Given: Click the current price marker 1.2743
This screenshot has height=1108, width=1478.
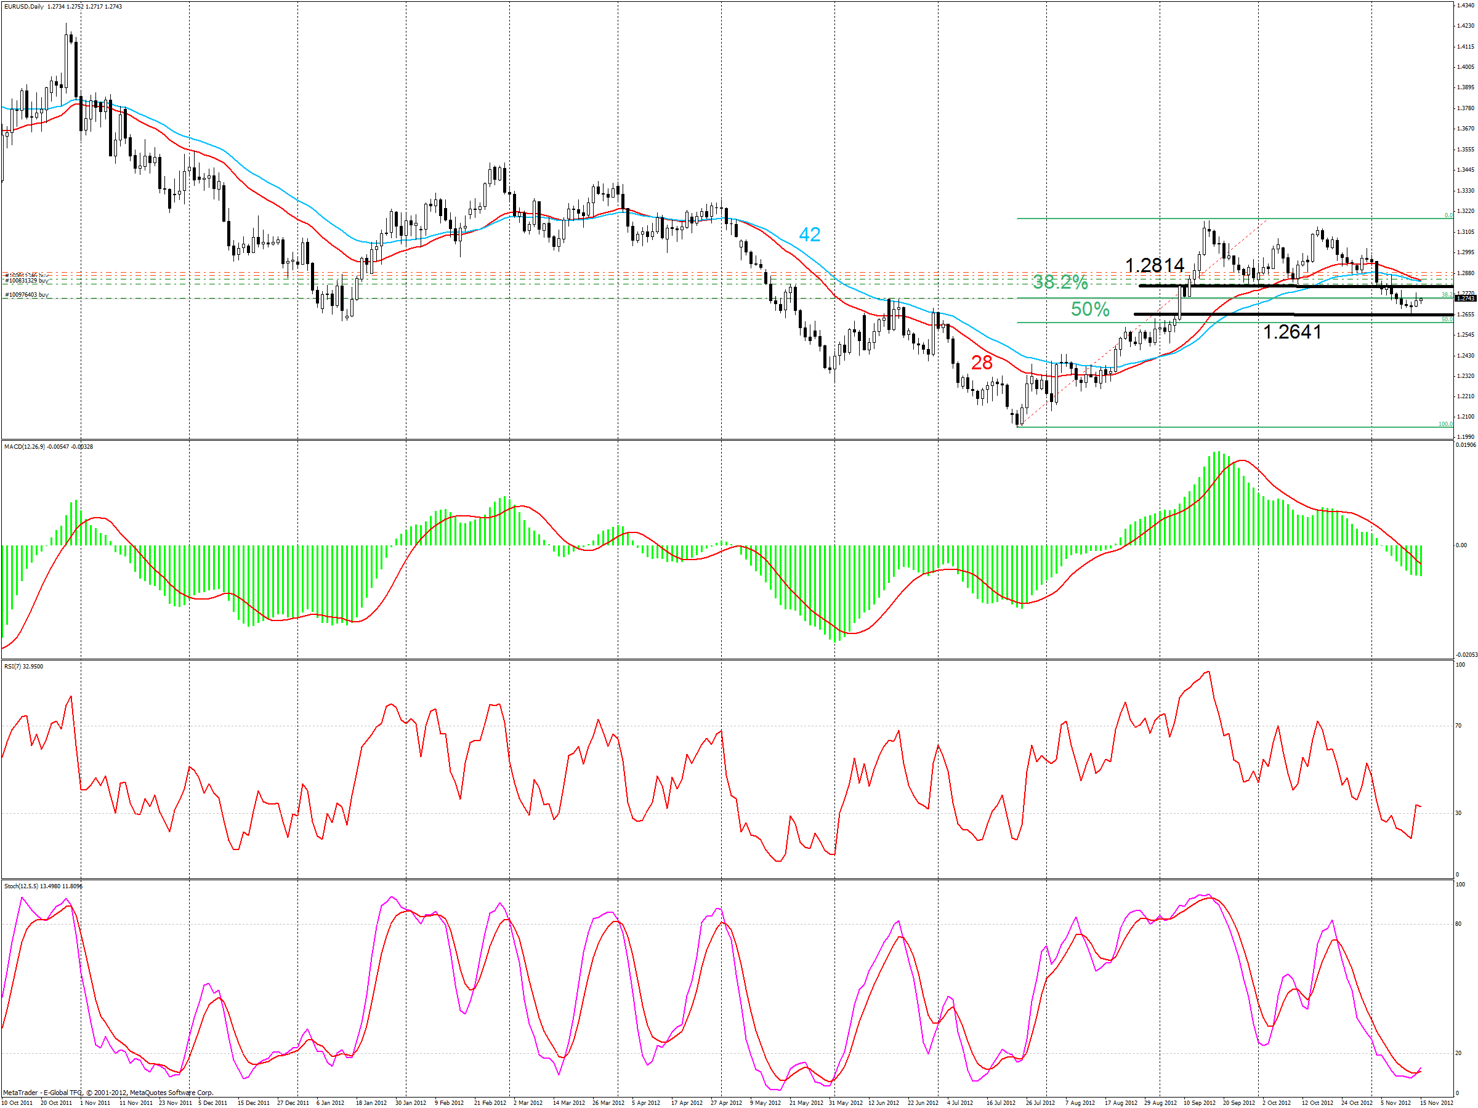Looking at the screenshot, I should [1464, 299].
